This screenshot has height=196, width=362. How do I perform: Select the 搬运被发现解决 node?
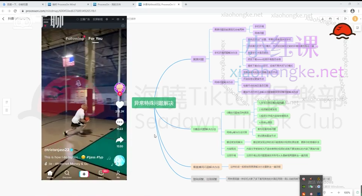[235, 142]
